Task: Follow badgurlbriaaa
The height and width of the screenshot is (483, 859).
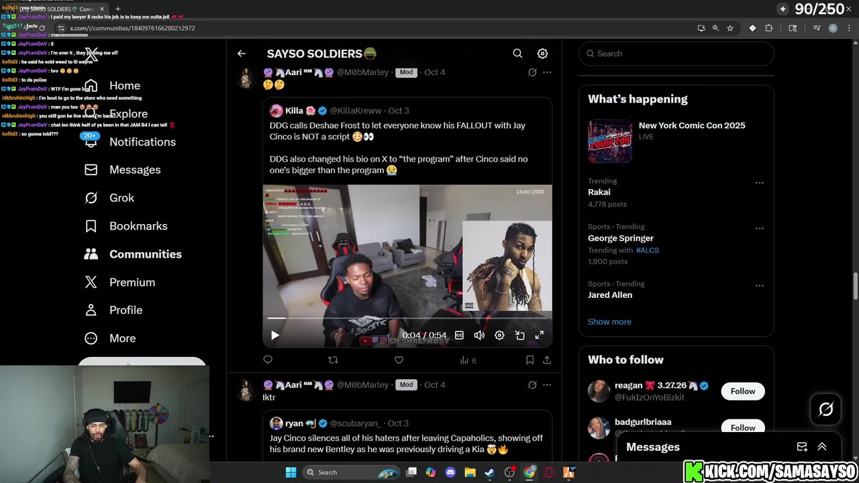Action: pos(742,427)
